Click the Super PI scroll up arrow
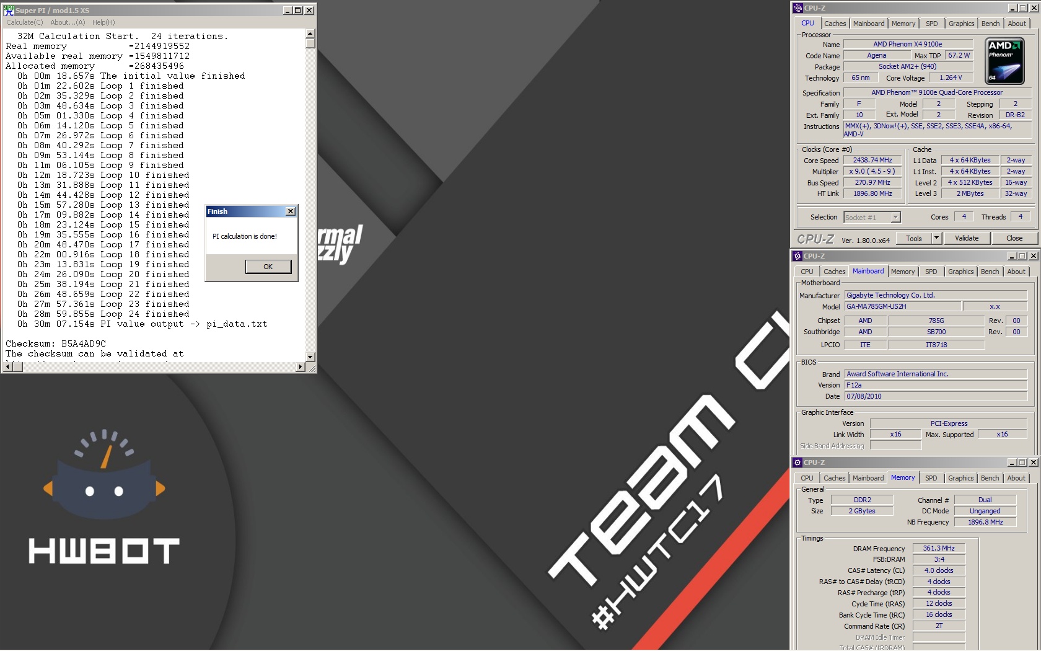This screenshot has height=651, width=1041. pyautogui.click(x=310, y=33)
